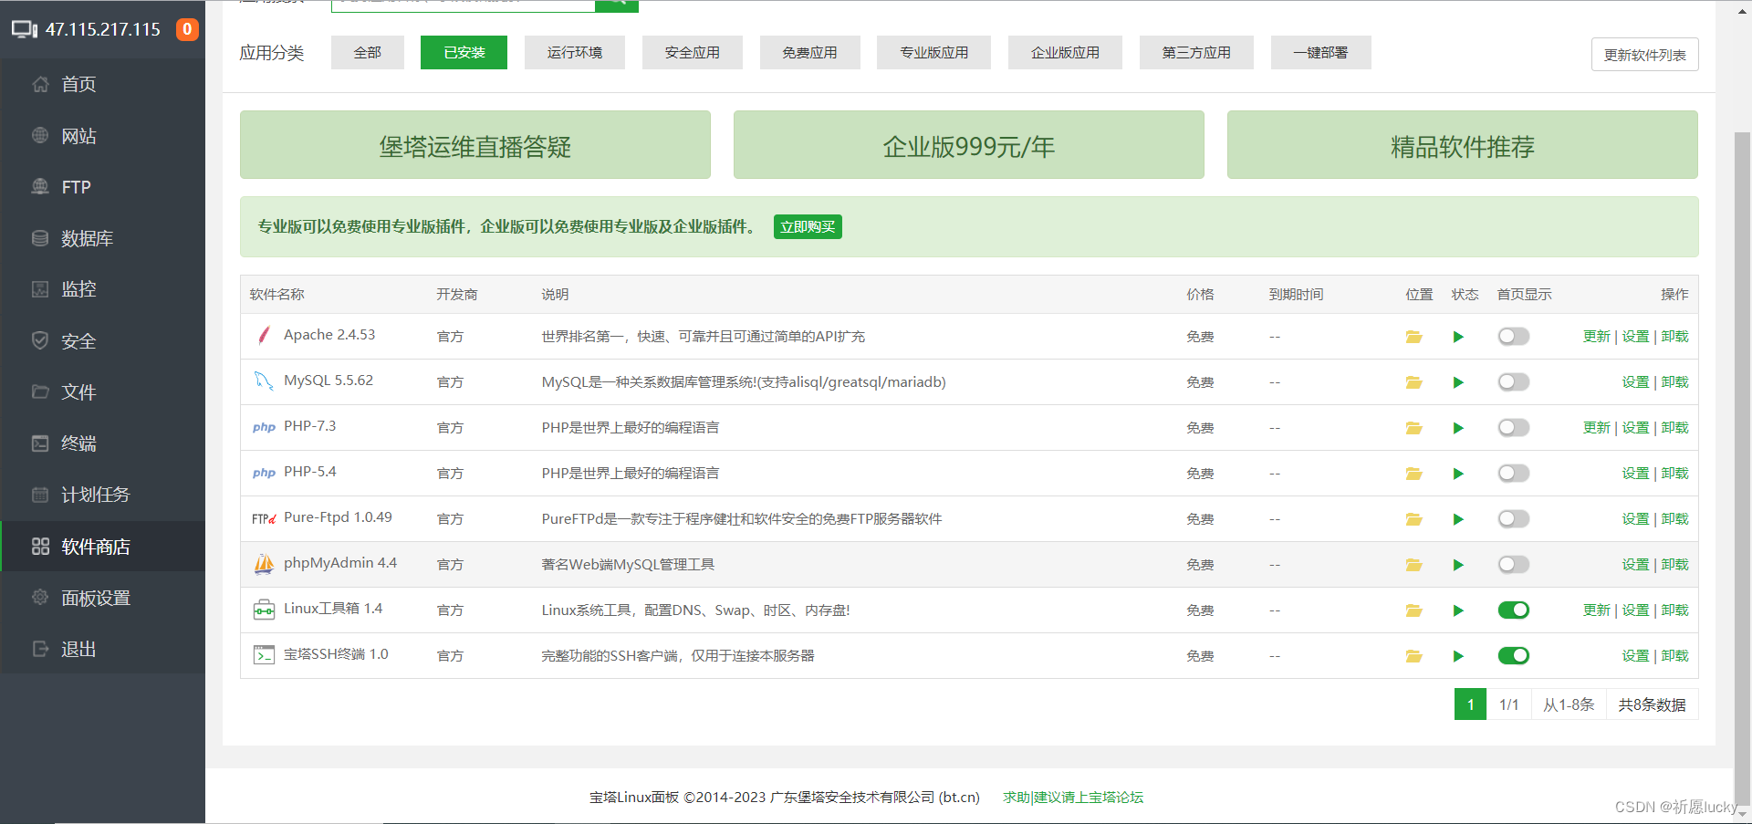Screen dimensions: 1752x824
Task: Open 终端 in the sidebar
Action: point(102,443)
